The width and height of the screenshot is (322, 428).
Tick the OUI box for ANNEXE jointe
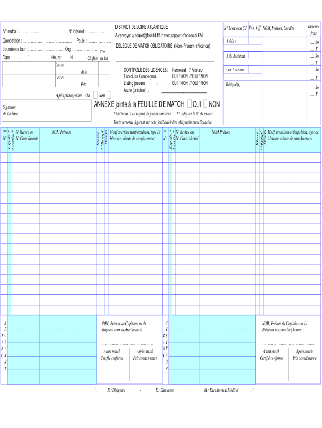click(190, 104)
